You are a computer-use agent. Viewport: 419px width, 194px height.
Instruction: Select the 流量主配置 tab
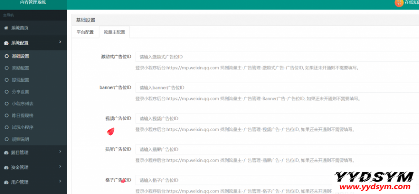pos(114,32)
